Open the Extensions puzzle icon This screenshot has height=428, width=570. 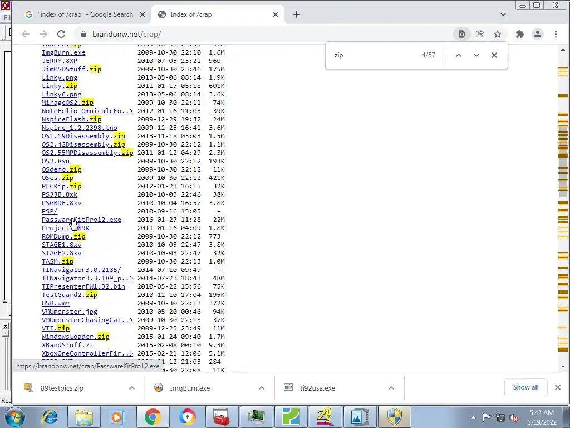(x=520, y=34)
